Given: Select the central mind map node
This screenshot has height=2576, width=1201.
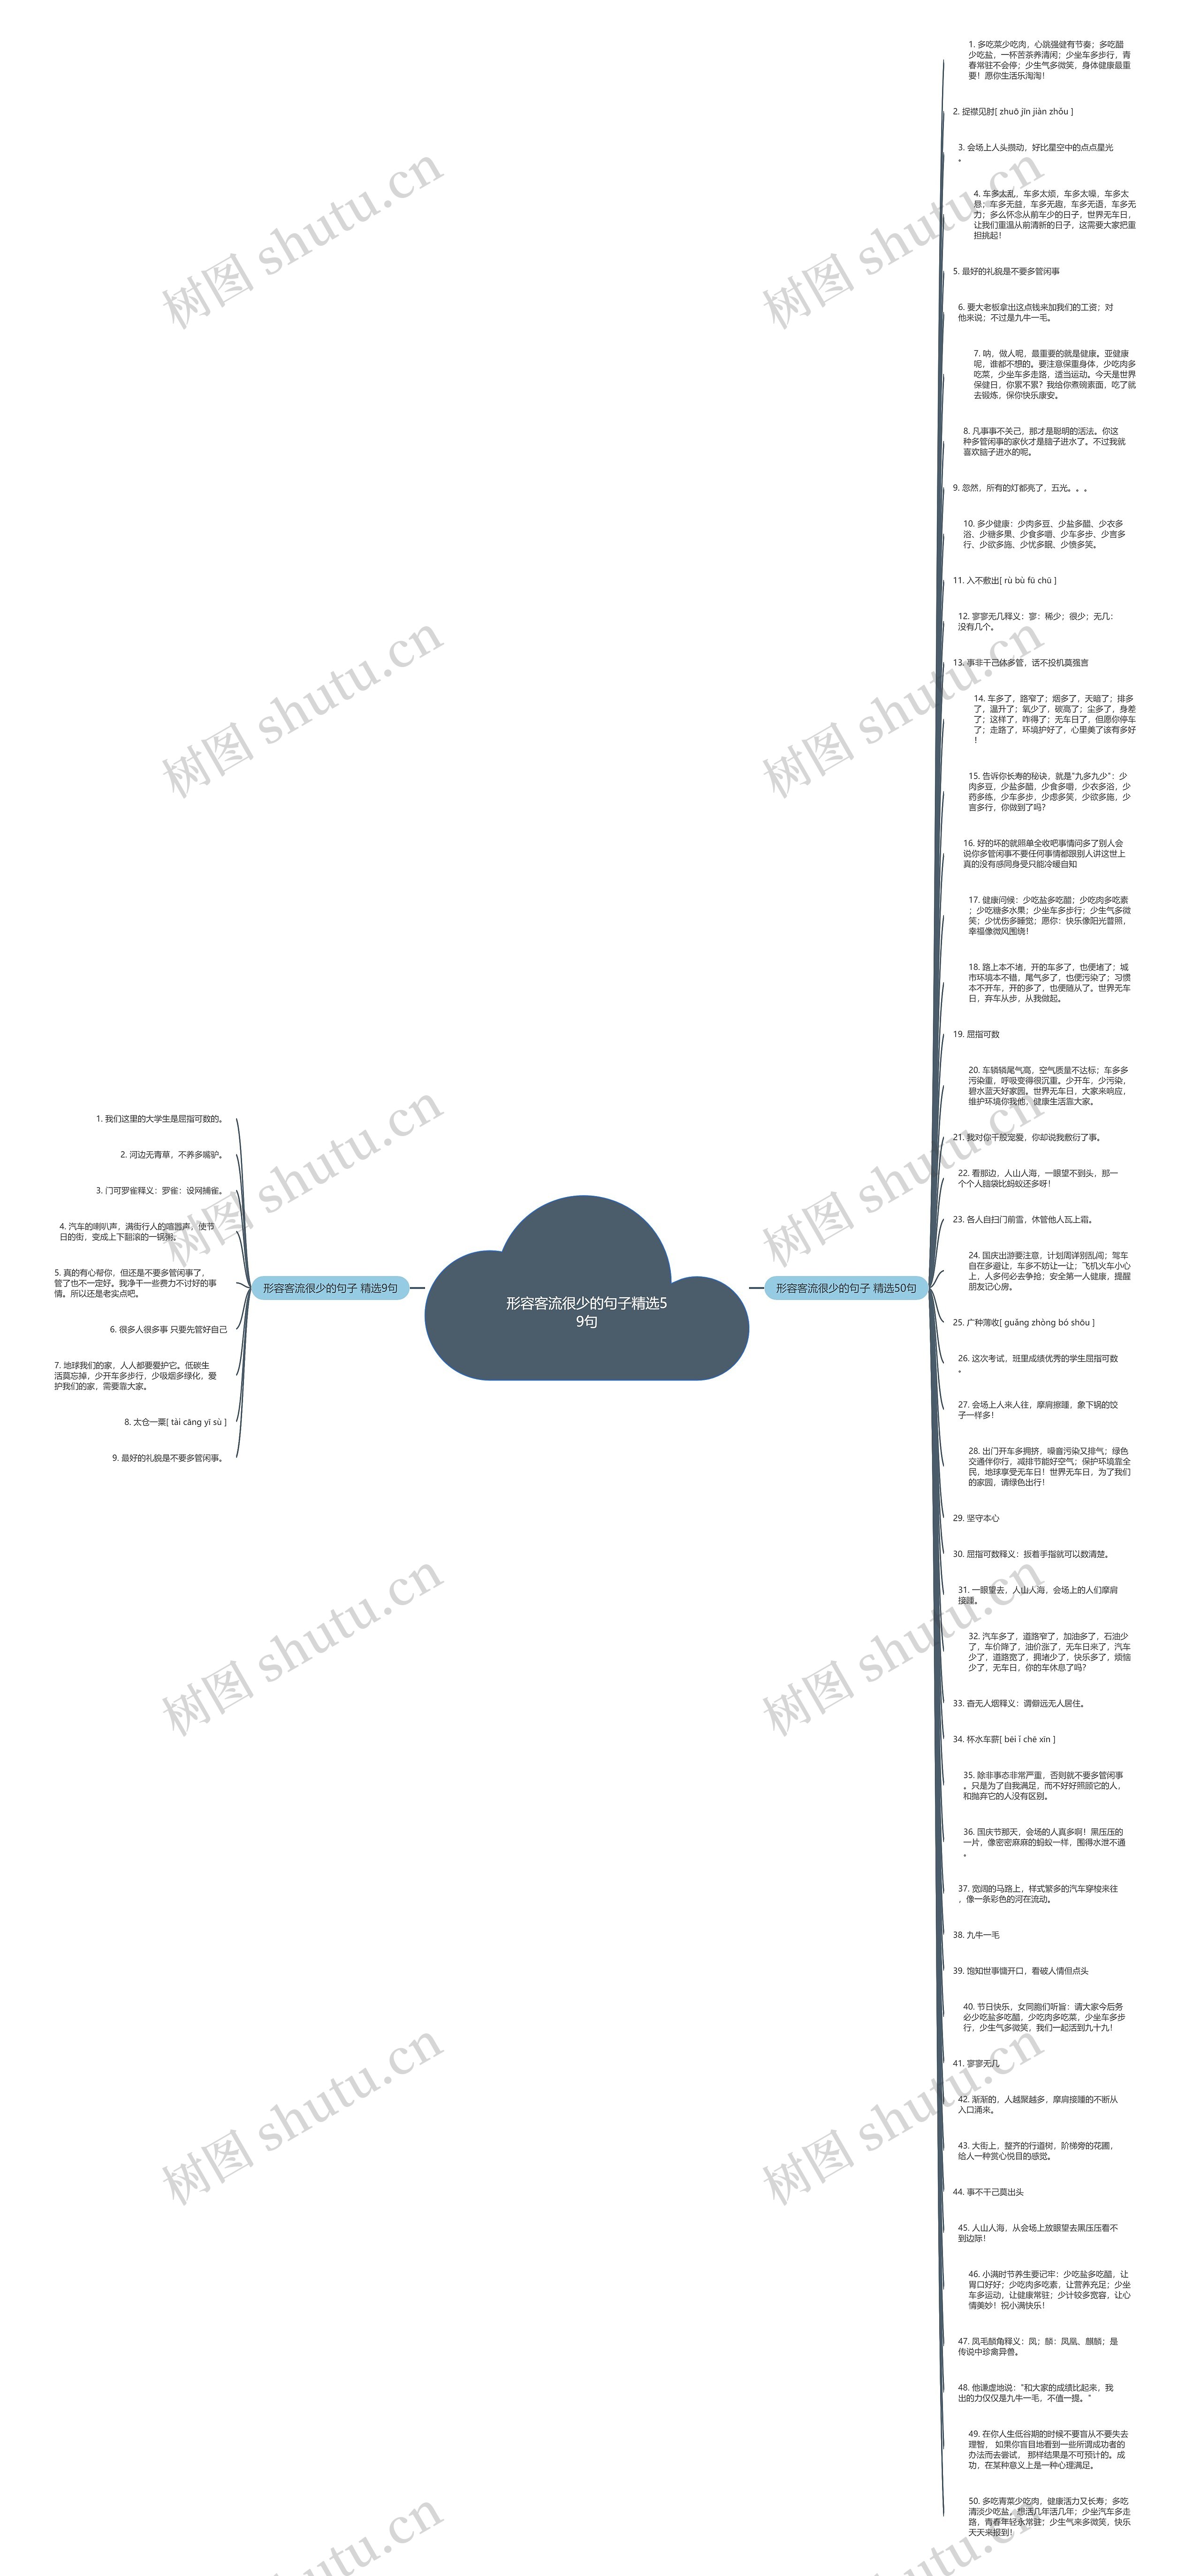Looking at the screenshot, I should pos(601,1288).
